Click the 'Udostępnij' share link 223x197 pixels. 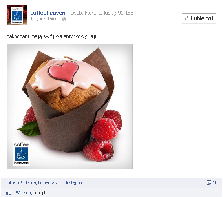click(72, 182)
